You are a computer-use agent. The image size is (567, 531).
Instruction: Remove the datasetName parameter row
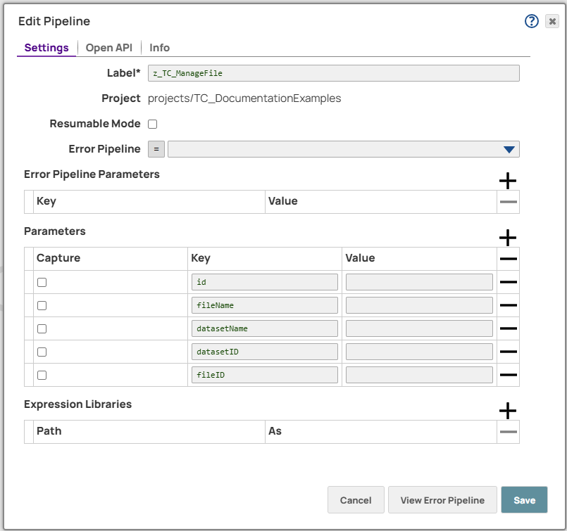click(x=508, y=328)
